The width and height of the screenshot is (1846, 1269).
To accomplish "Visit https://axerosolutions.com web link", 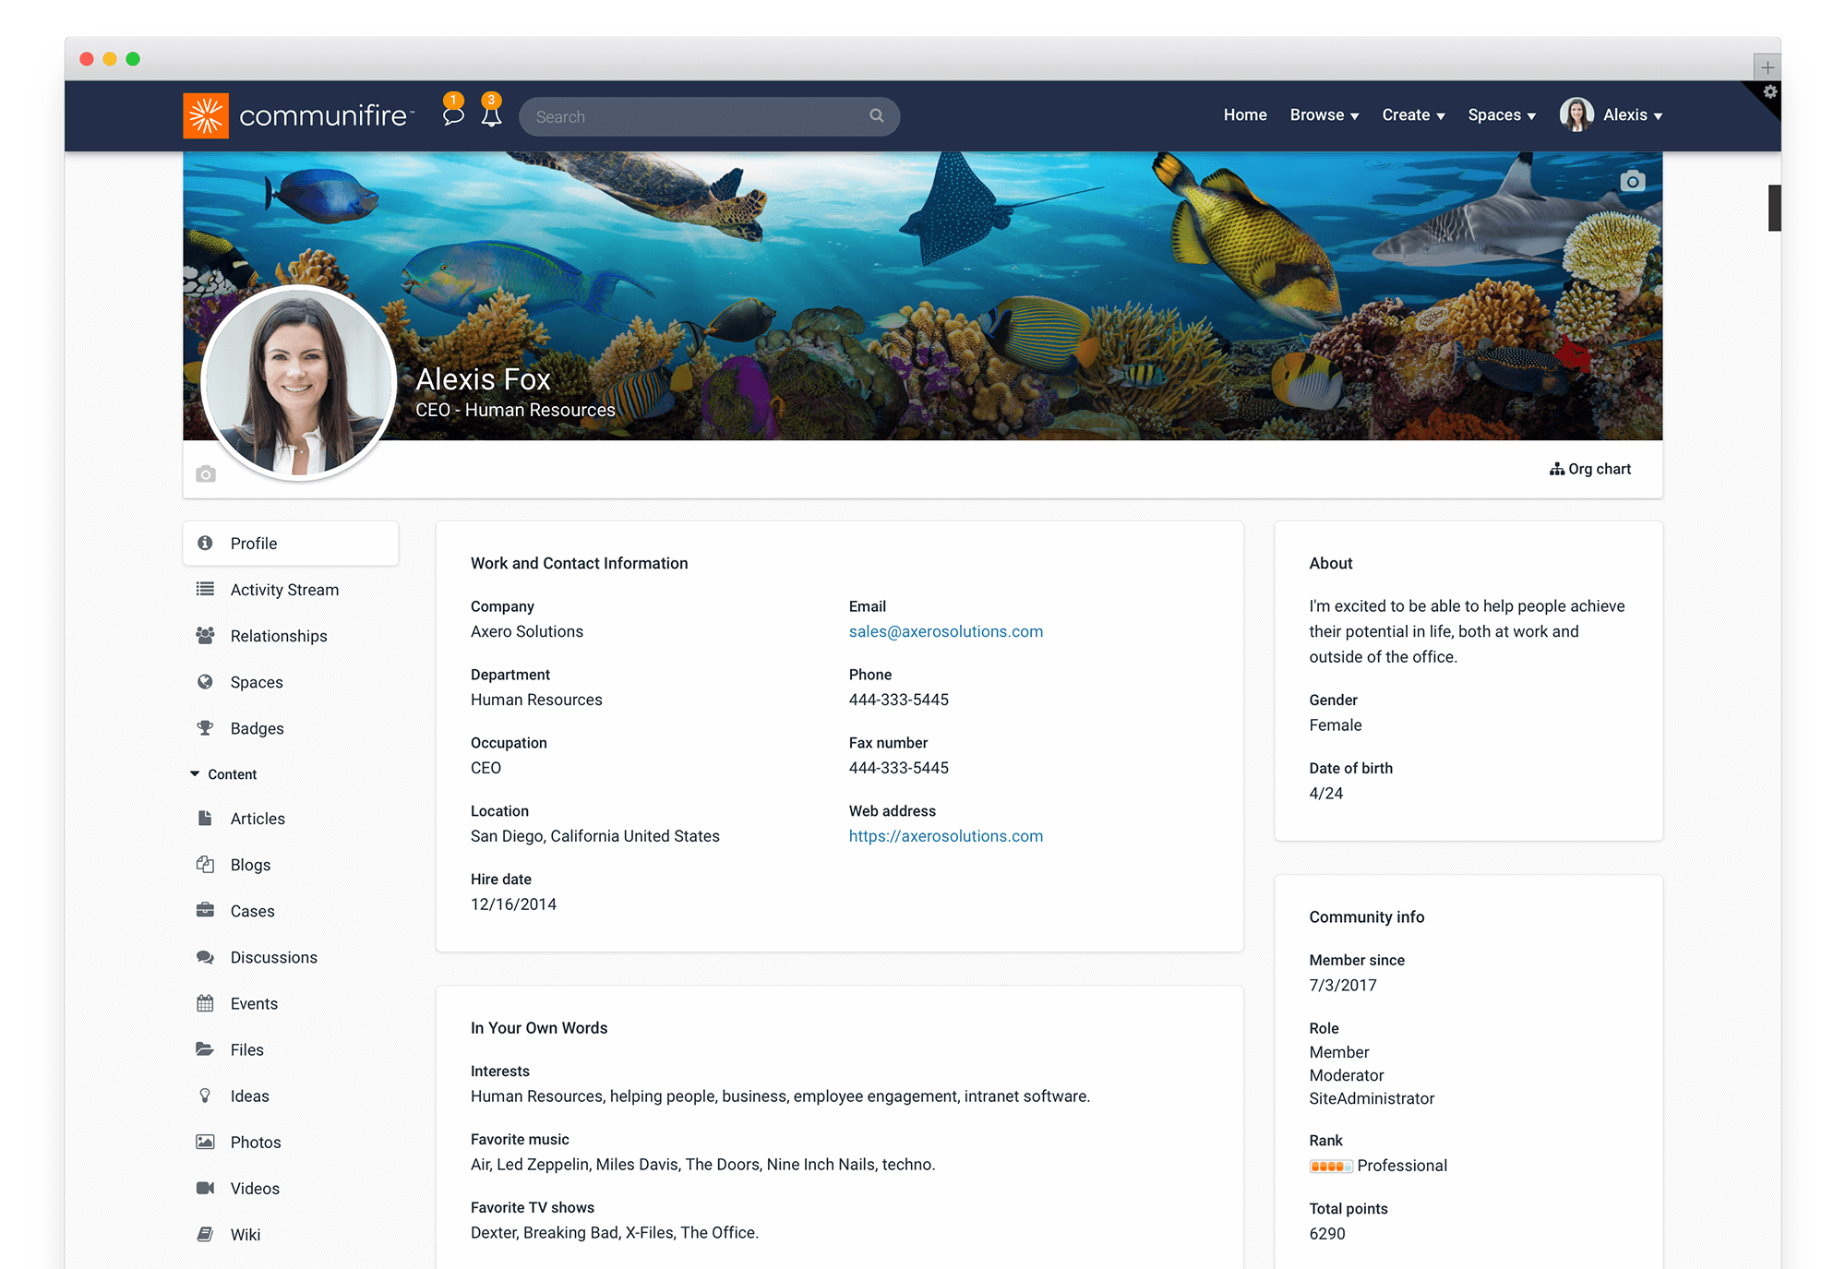I will tap(944, 836).
